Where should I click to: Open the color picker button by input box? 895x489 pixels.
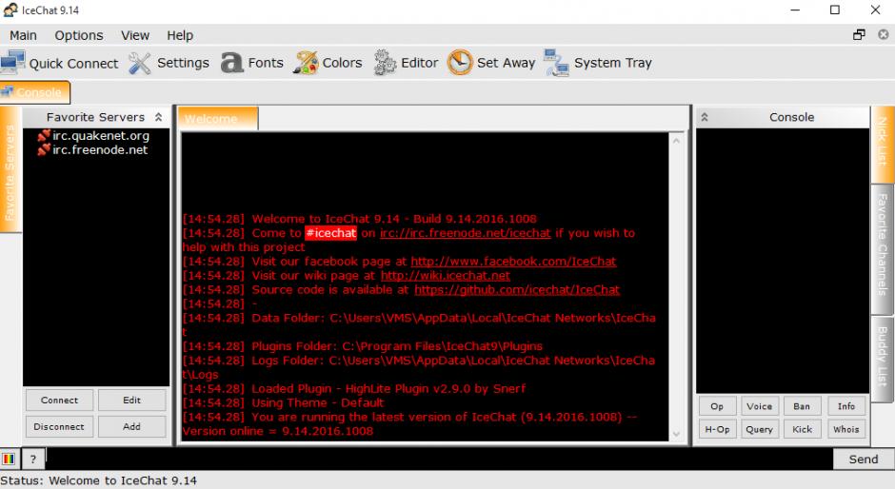coord(10,459)
